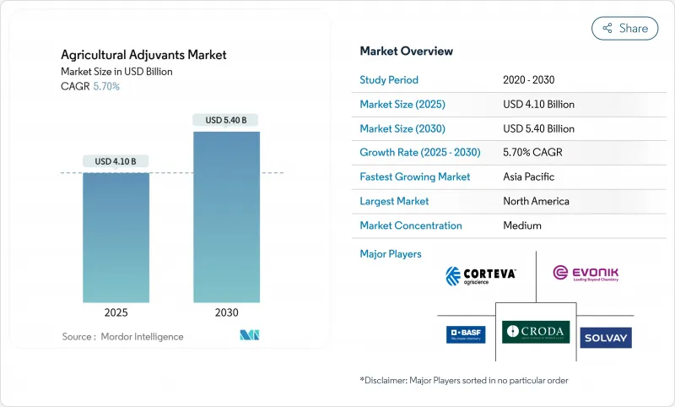Click the Croda logo
This screenshot has width=675, height=407.
(x=536, y=332)
